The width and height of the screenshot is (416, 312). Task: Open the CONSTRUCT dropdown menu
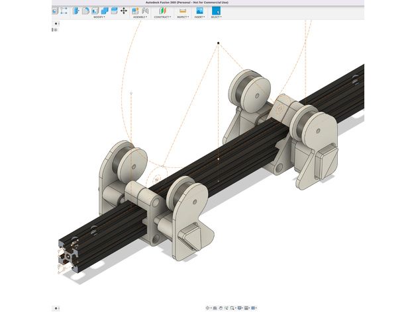tap(163, 18)
